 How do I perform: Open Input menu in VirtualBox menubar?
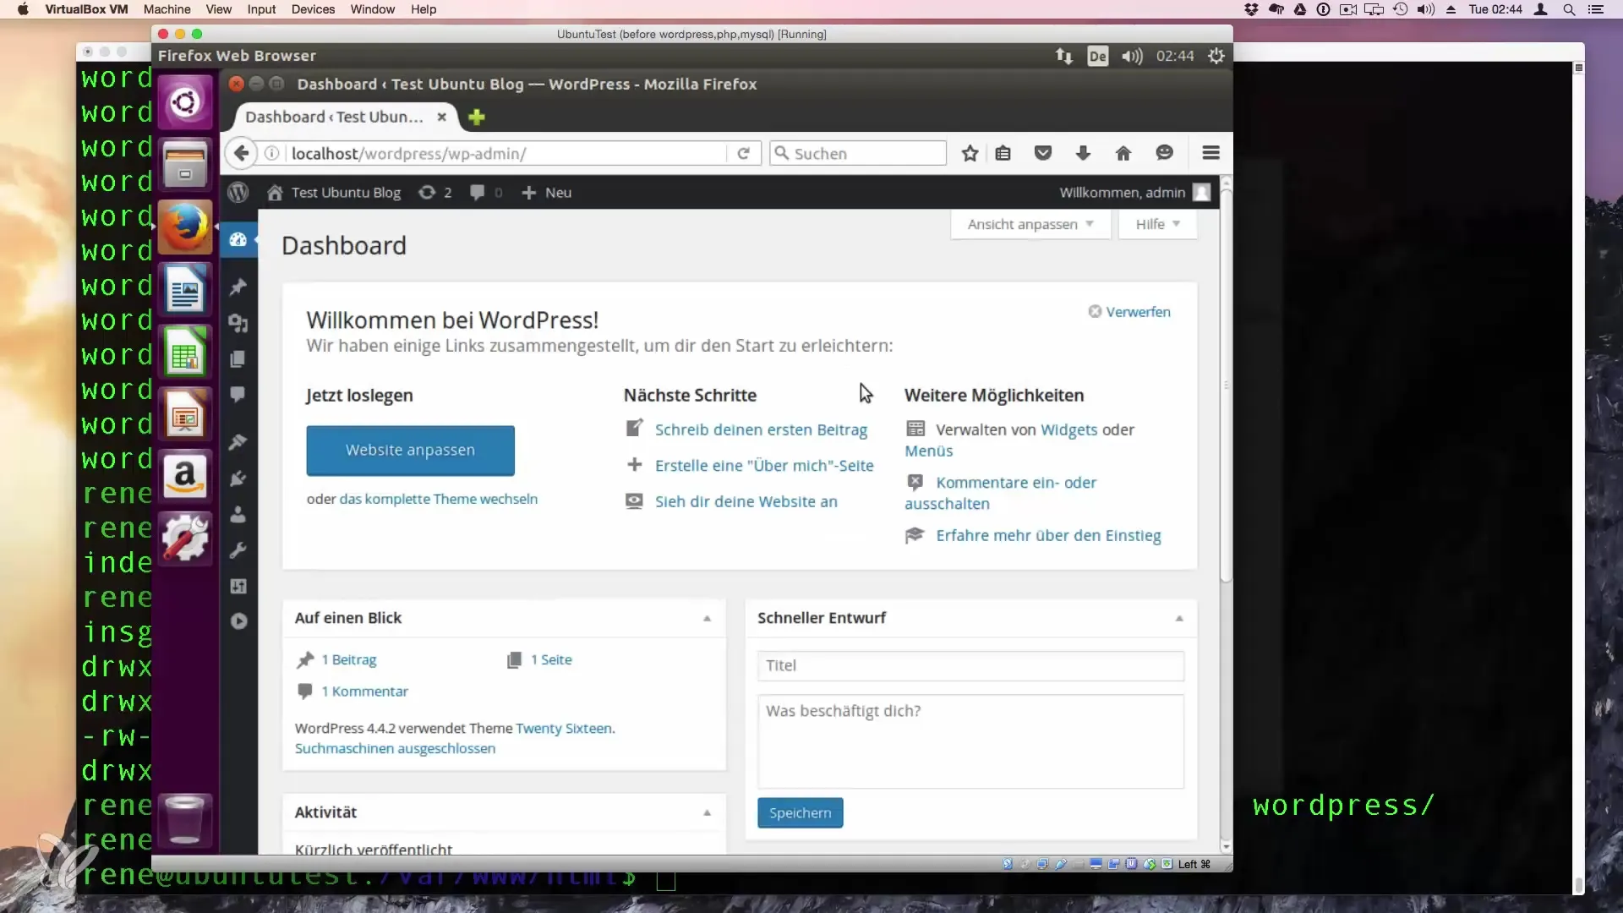point(261,9)
